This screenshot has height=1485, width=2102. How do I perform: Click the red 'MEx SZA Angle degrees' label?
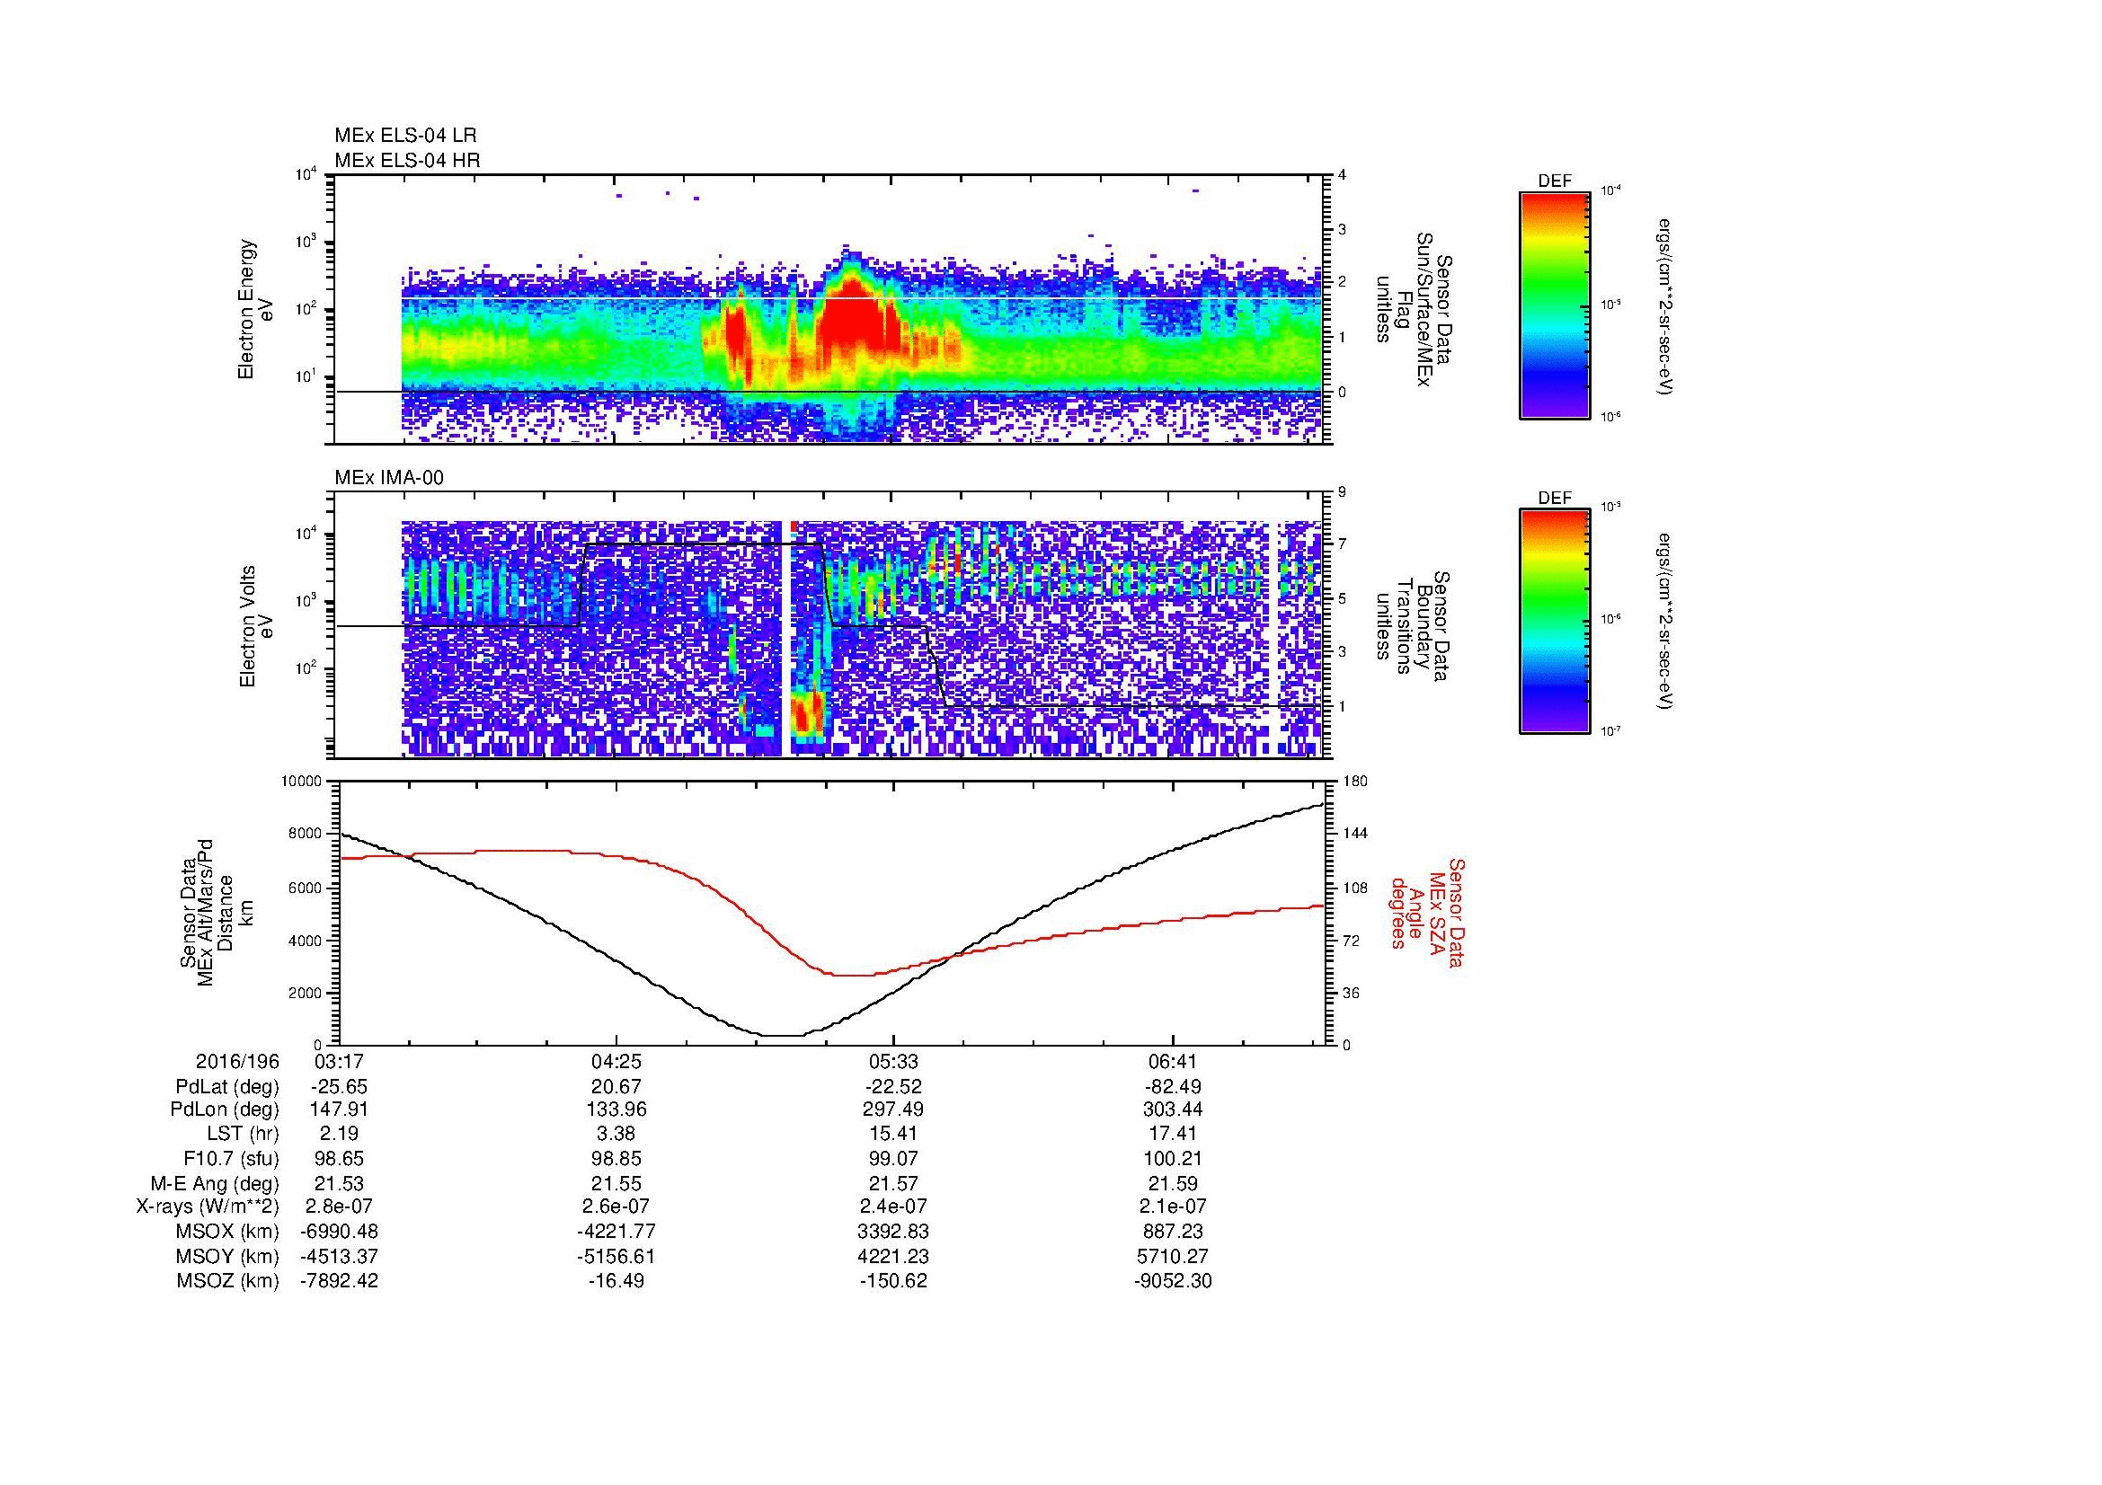pyautogui.click(x=1427, y=912)
